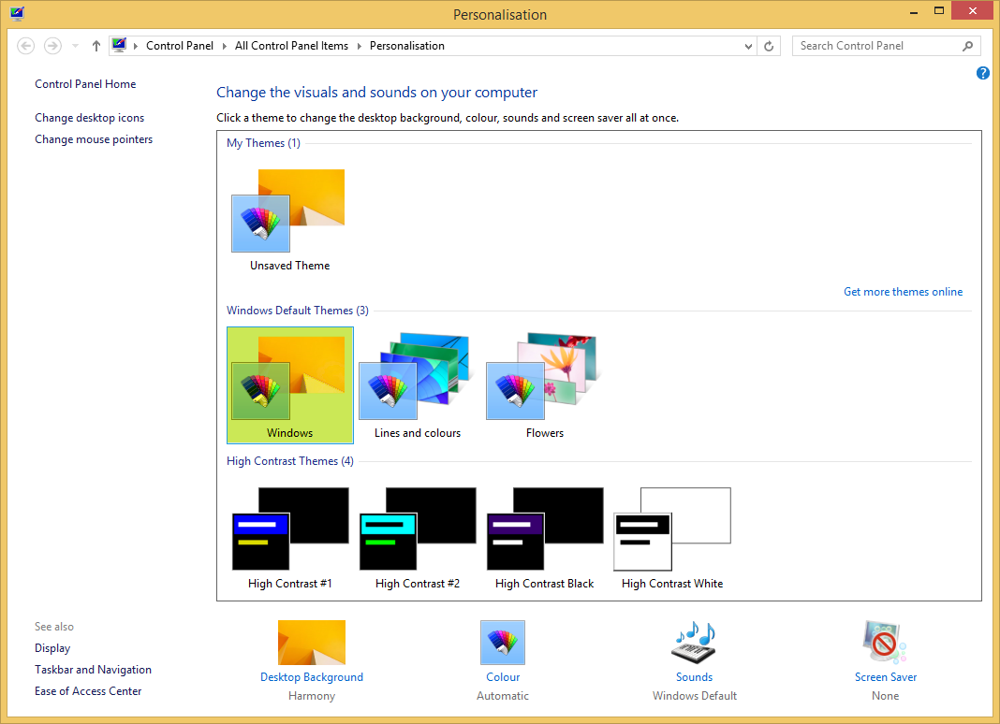Open Get more themes online link
1000x724 pixels.
pyautogui.click(x=903, y=291)
